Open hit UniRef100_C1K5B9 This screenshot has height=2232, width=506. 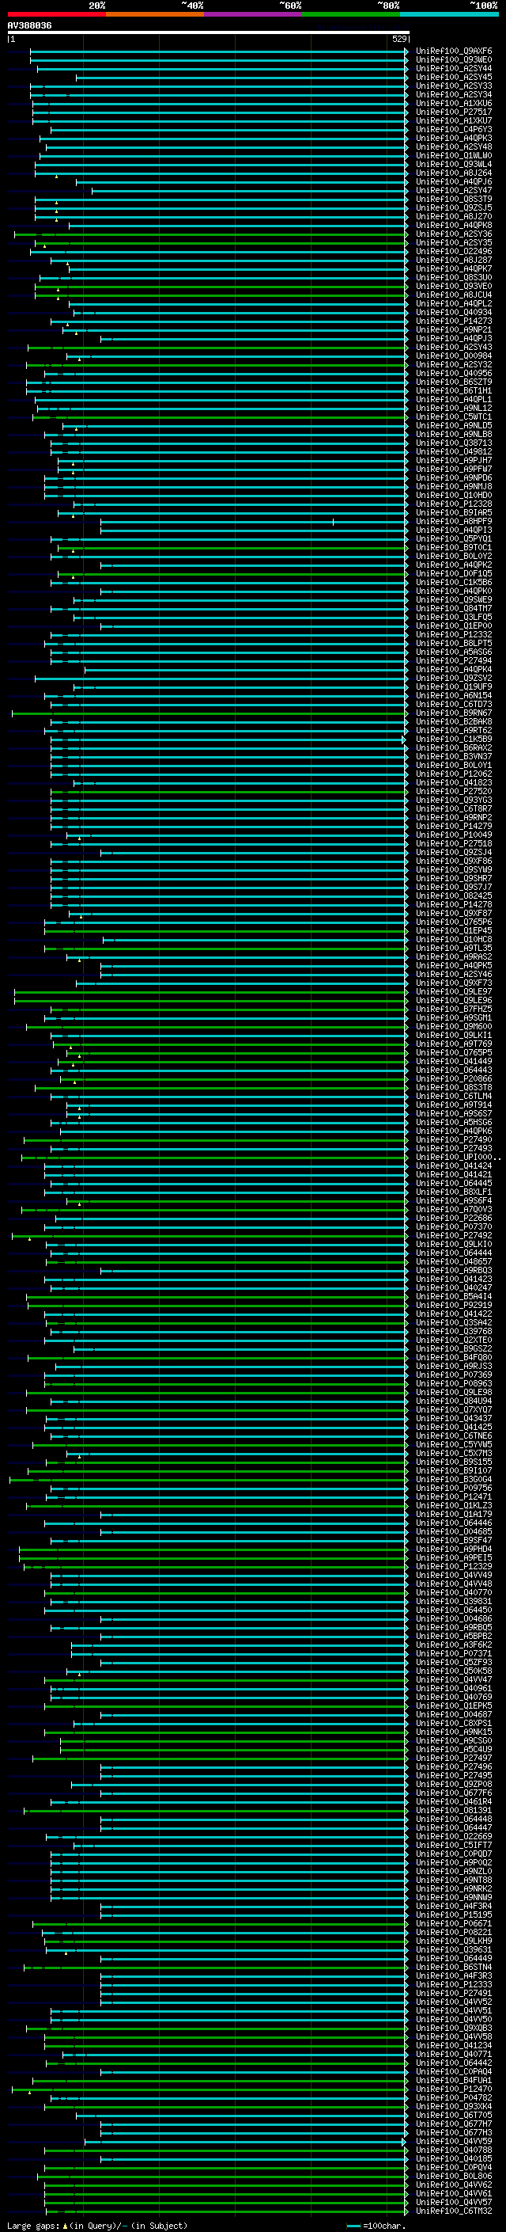pos(454,739)
